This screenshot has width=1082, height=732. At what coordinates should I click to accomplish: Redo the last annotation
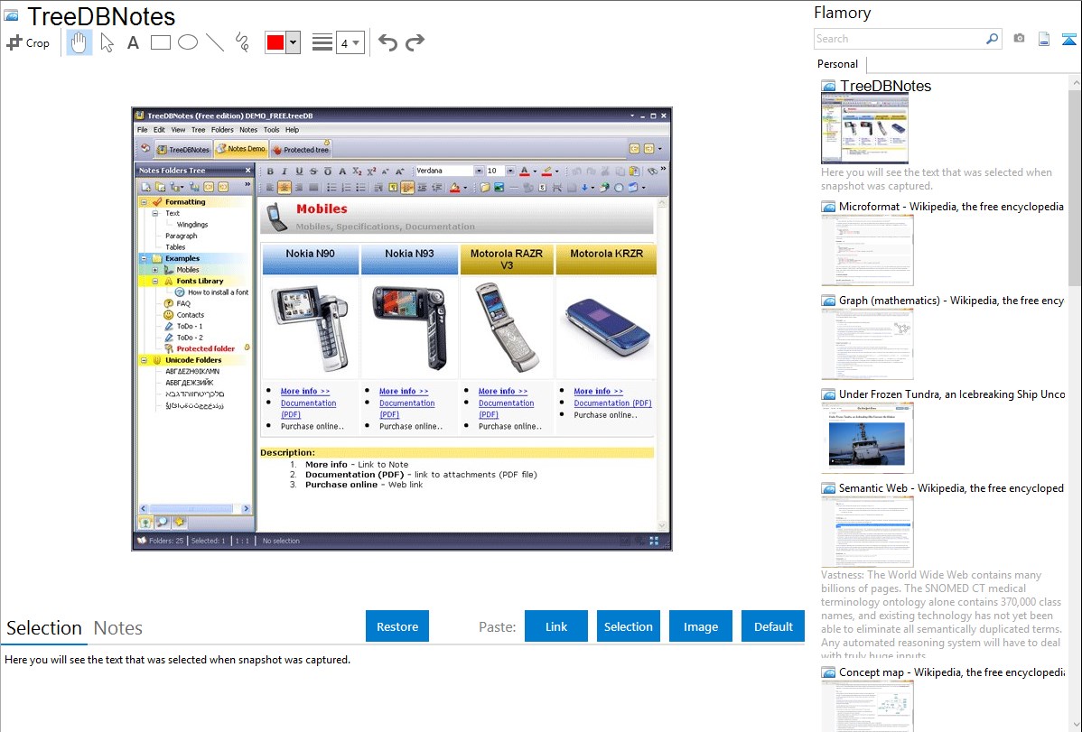[415, 42]
